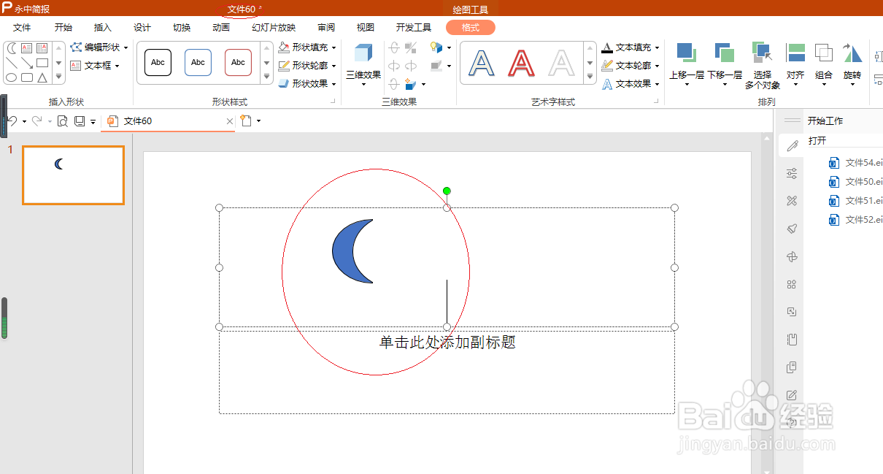Select the crescent moon shape in insert shapes

(x=10, y=47)
